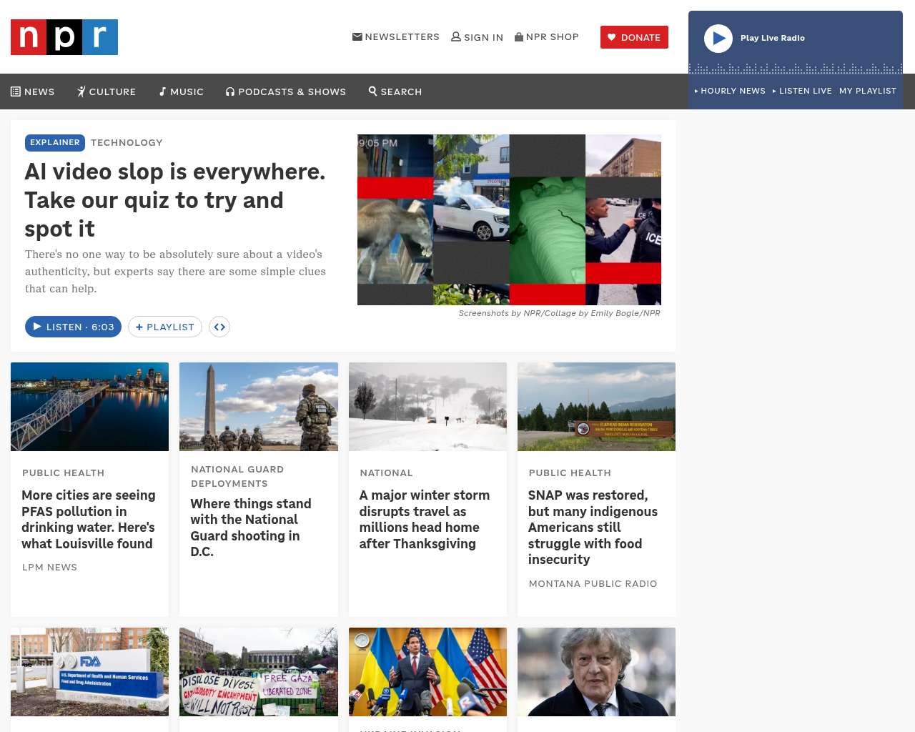
Task: Click the Washington Monument National Guard photo
Action: [259, 407]
